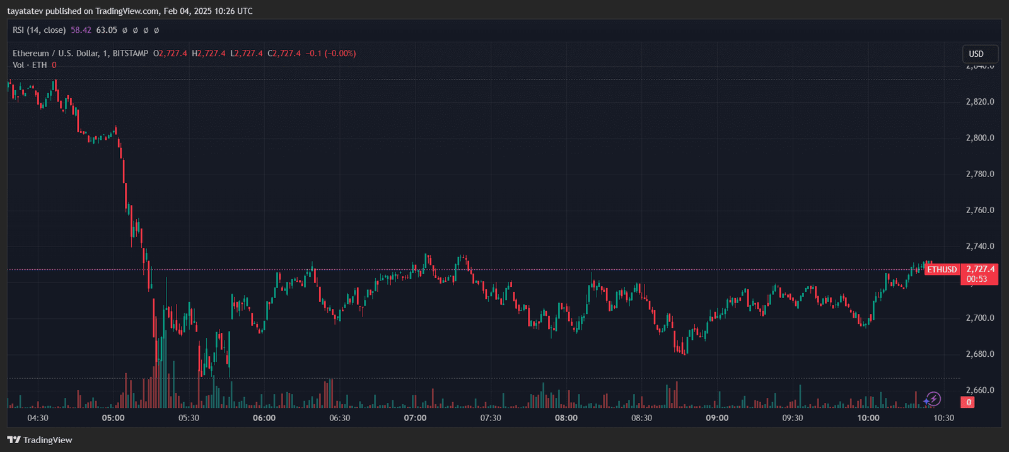Click the 2,700.0 price axis label

pyautogui.click(x=980, y=318)
